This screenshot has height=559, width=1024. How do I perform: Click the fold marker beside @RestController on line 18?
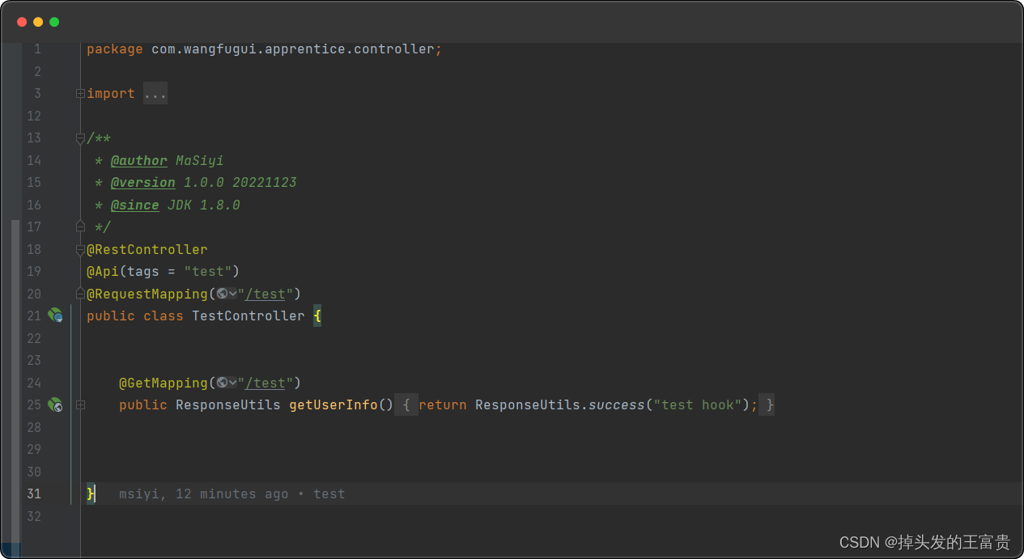pyautogui.click(x=80, y=250)
